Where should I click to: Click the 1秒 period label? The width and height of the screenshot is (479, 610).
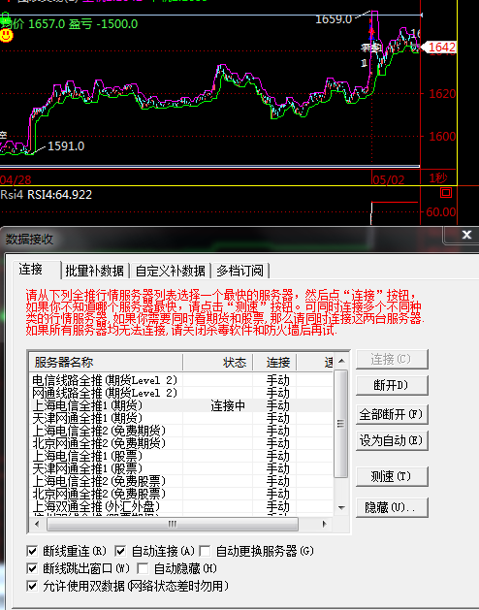(x=438, y=178)
